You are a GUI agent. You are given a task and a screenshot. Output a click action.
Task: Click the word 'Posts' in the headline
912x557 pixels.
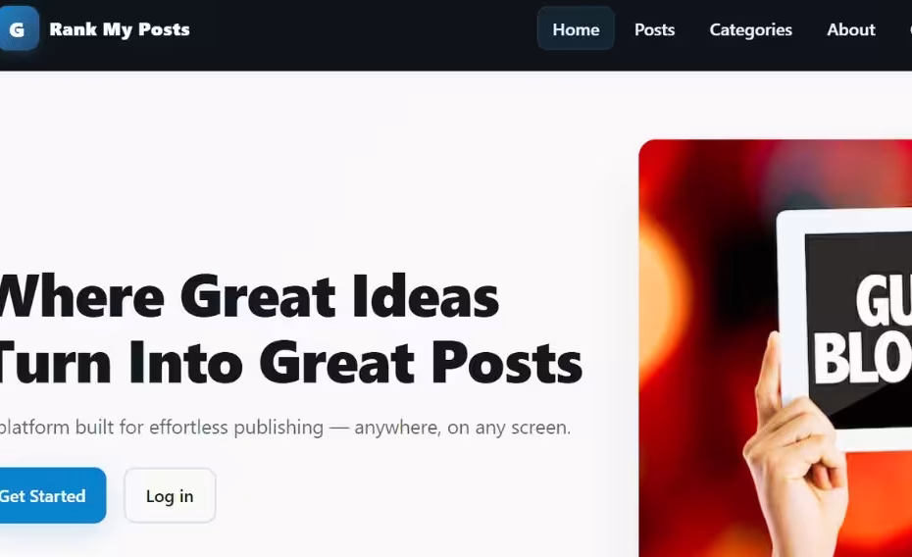click(507, 363)
